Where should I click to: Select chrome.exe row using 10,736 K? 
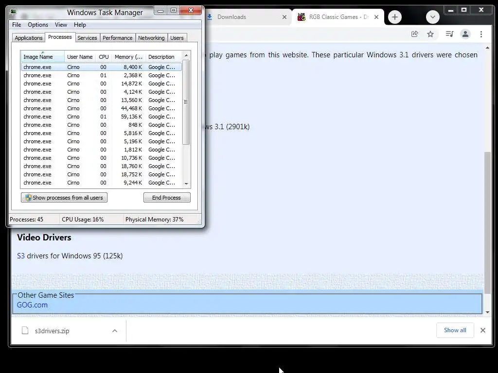coord(101,158)
